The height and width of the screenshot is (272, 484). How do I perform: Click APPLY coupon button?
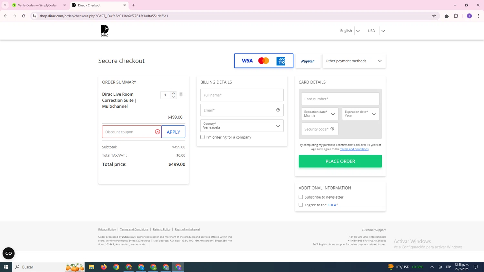click(173, 132)
